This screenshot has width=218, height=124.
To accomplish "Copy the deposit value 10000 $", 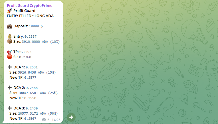I will (x=36, y=26).
